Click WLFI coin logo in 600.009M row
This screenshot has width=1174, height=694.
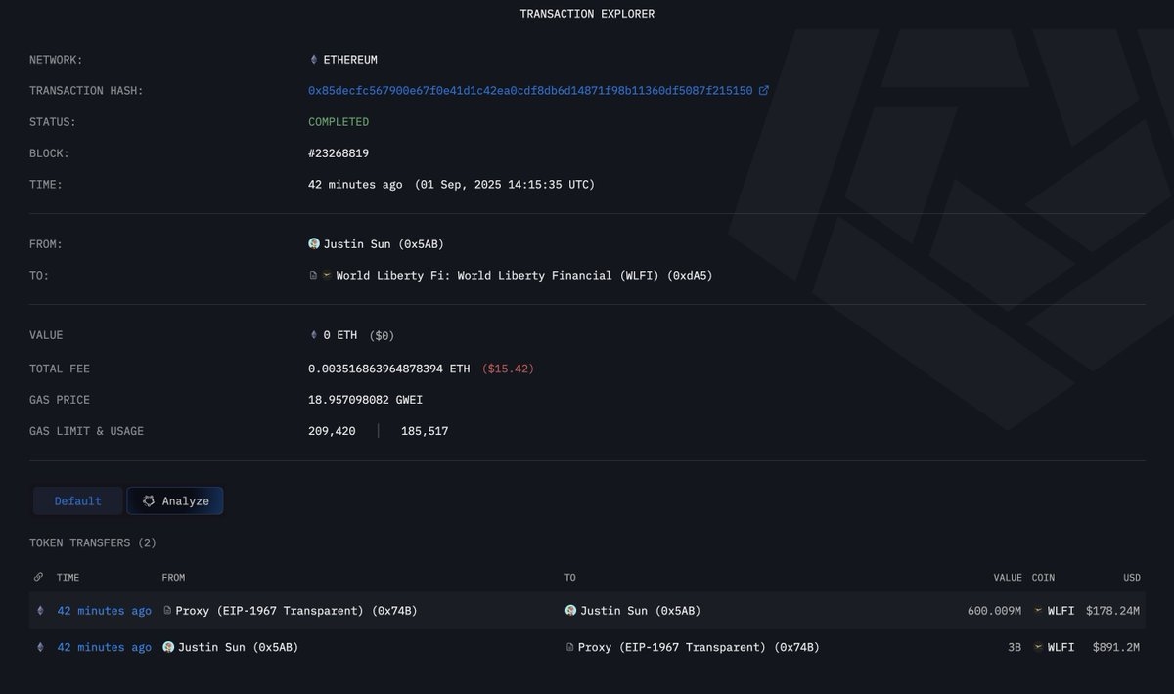(1038, 611)
